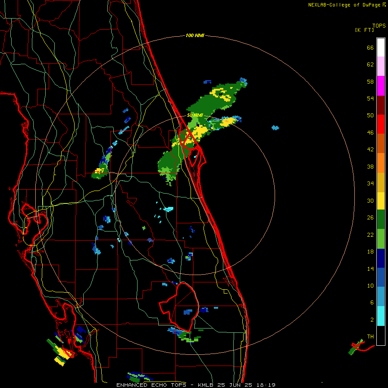Click the yellow swatch between 30 and 34
388x388 pixels.
[381, 201]
